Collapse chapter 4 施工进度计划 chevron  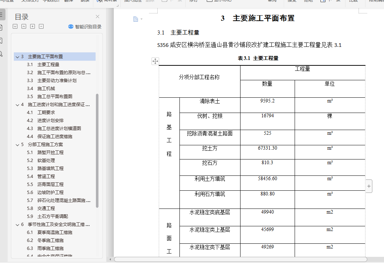pyautogui.click(x=17, y=105)
